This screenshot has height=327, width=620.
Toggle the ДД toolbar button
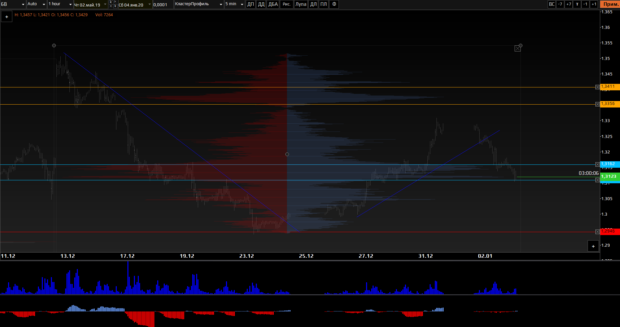point(261,4)
